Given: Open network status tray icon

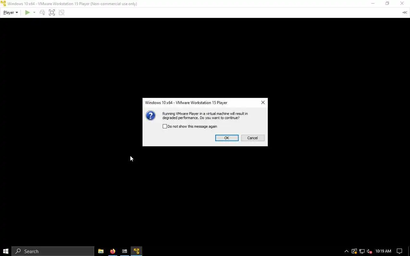Looking at the screenshot, I should tap(362, 251).
